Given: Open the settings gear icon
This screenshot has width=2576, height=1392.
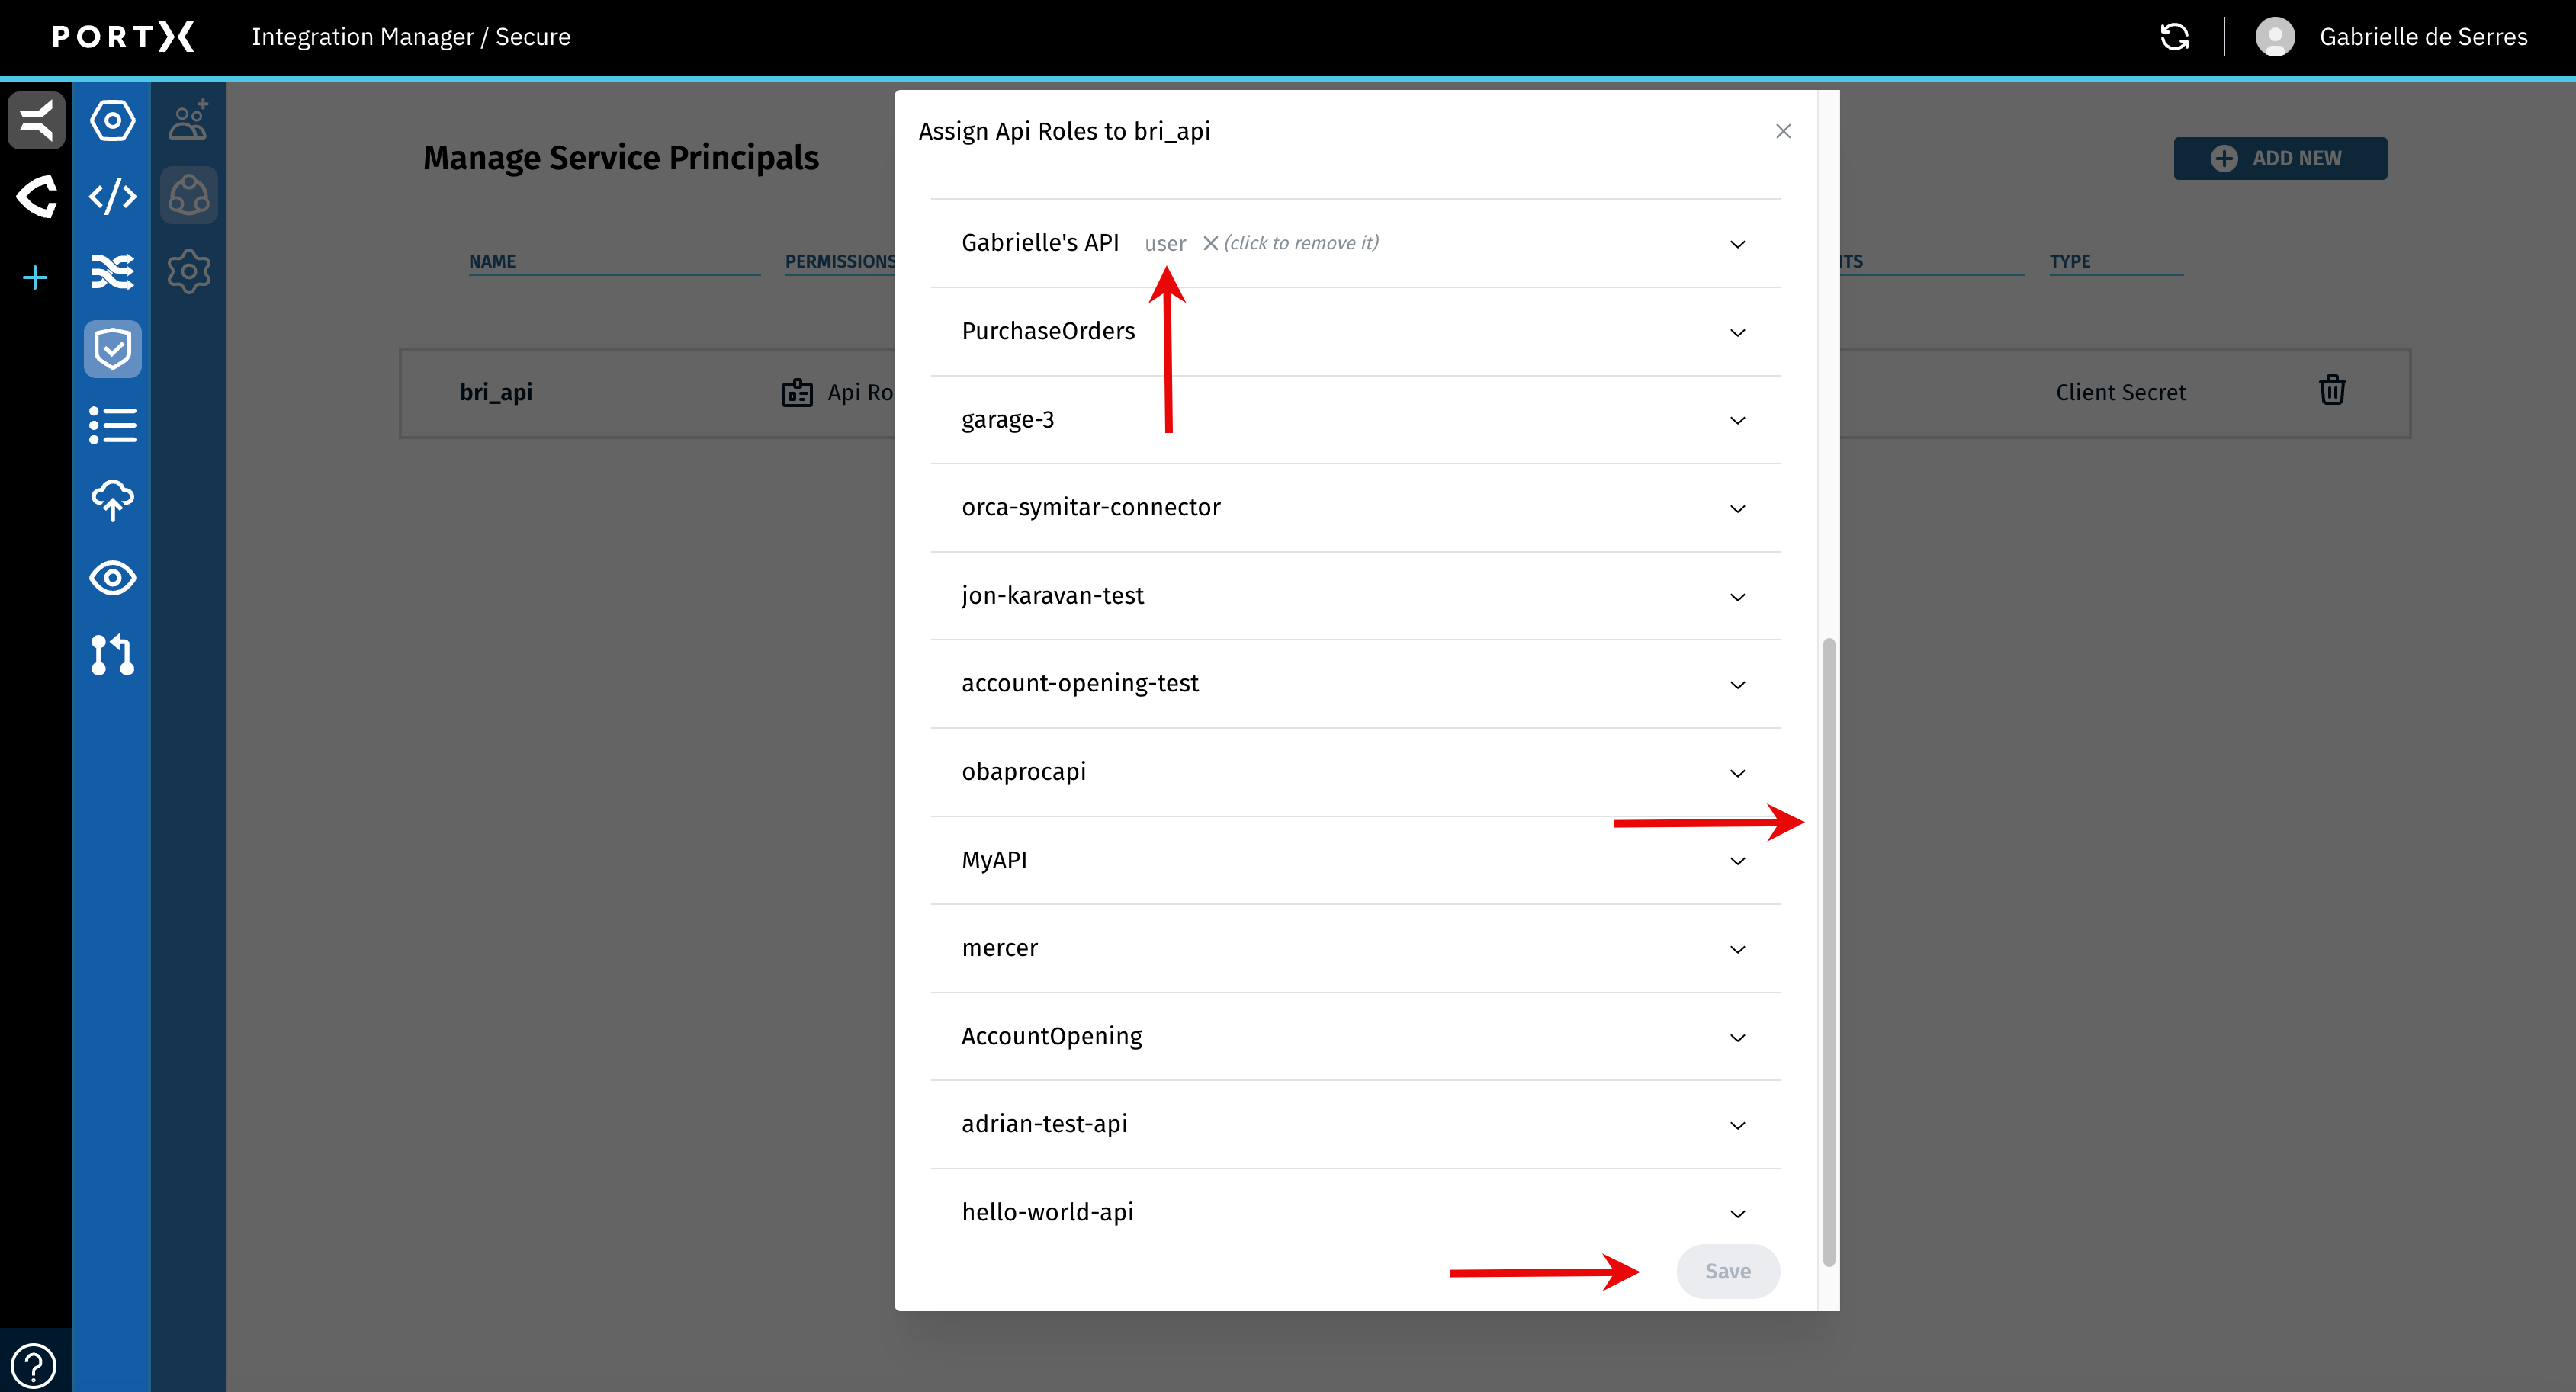Looking at the screenshot, I should (x=189, y=271).
